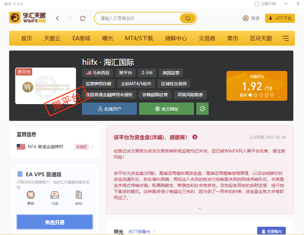304x235 pixels.
Task: Click the back arrow navigation icon
Action: (x=57, y=18)
